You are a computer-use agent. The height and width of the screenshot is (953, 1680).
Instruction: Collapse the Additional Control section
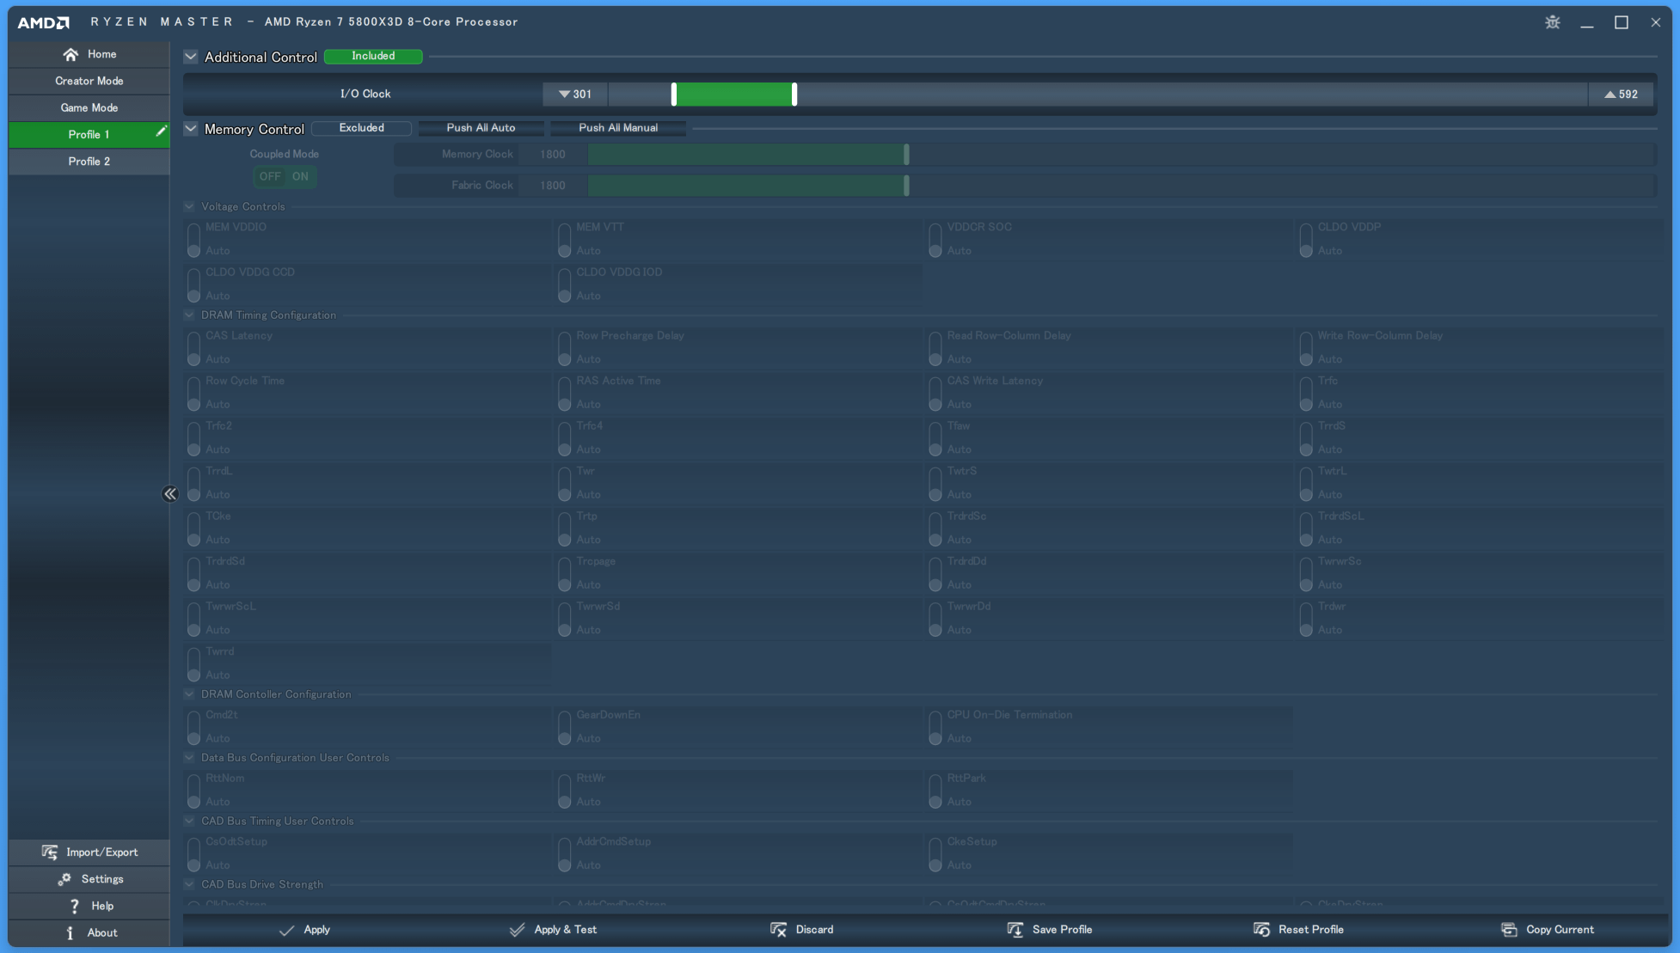pyautogui.click(x=191, y=57)
